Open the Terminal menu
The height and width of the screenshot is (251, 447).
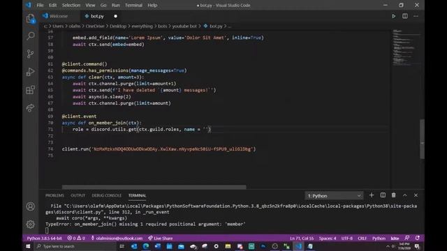[133, 5]
